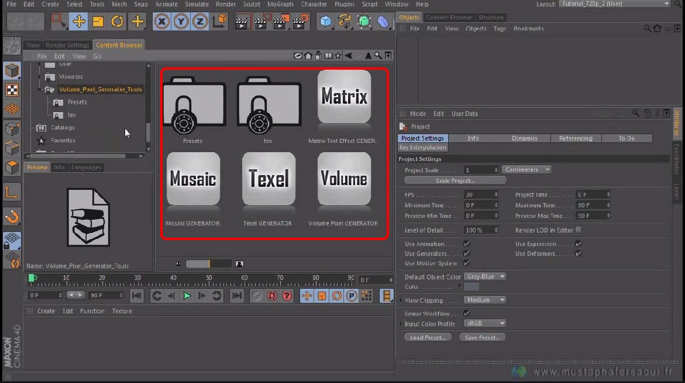Click the Make Editable icon in left sidebar

[12, 46]
